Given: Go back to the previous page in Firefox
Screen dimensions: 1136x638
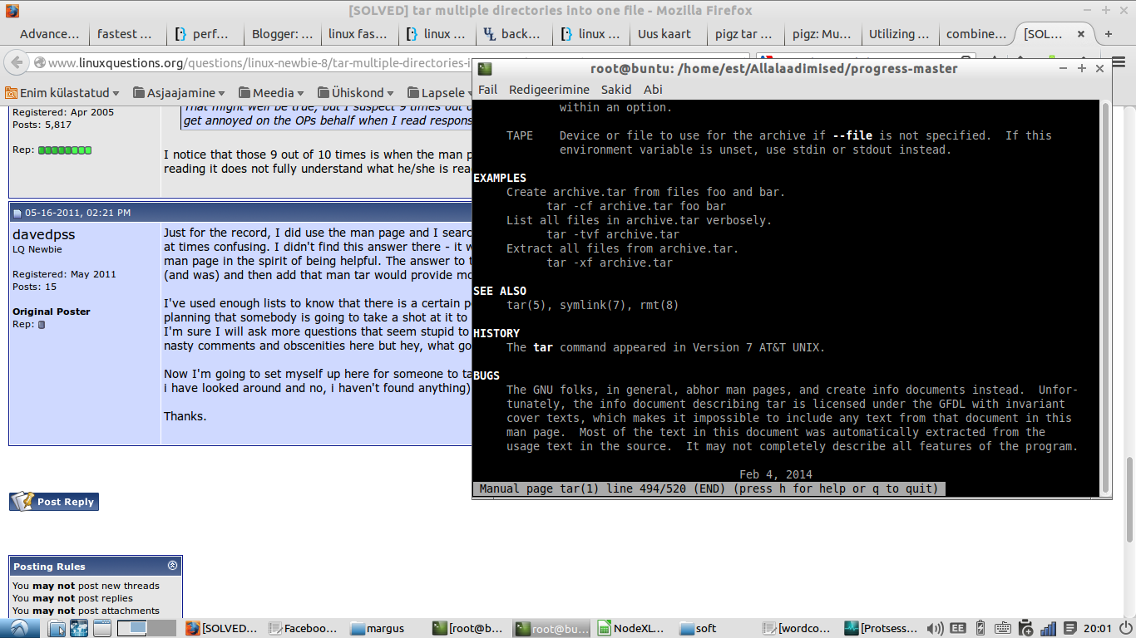Looking at the screenshot, I should (x=17, y=62).
